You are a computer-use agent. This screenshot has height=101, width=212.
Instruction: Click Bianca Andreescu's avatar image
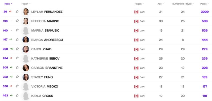pyautogui.click(x=26, y=40)
